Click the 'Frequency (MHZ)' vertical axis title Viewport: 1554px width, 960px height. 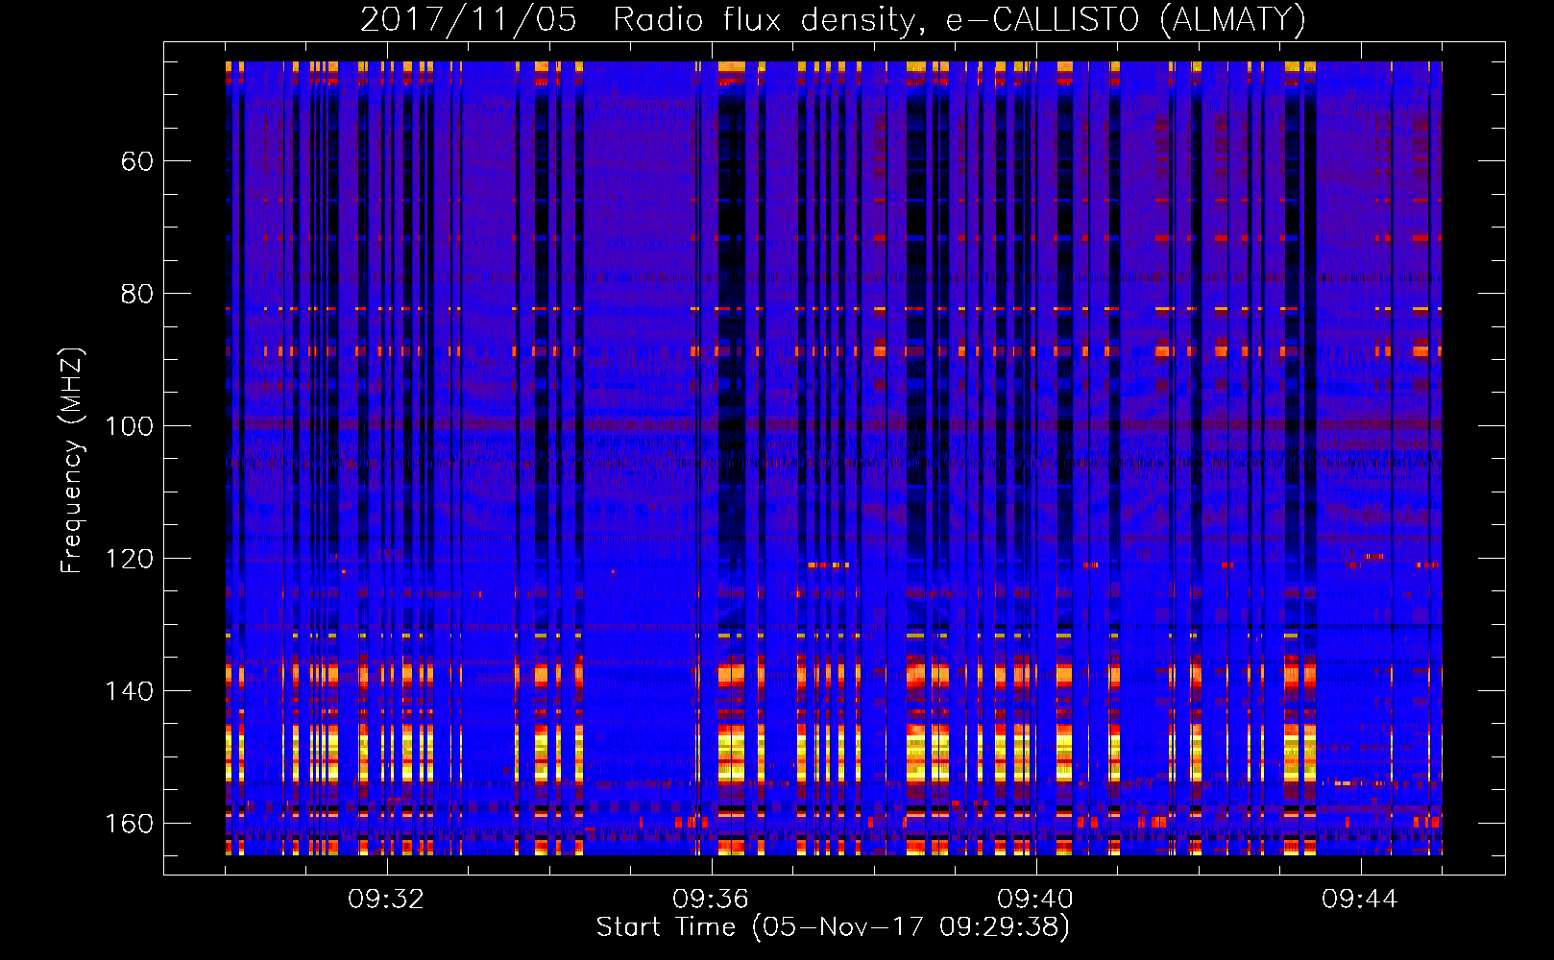(x=72, y=460)
